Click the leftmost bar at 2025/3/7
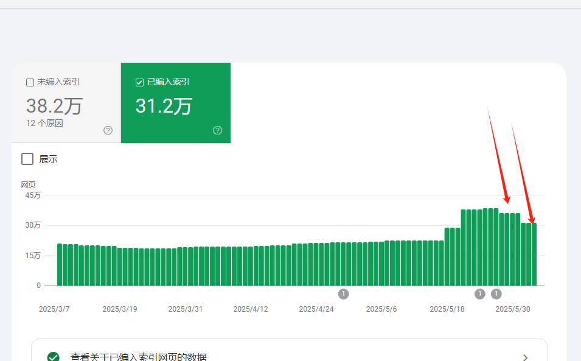581x361 pixels. coord(60,265)
